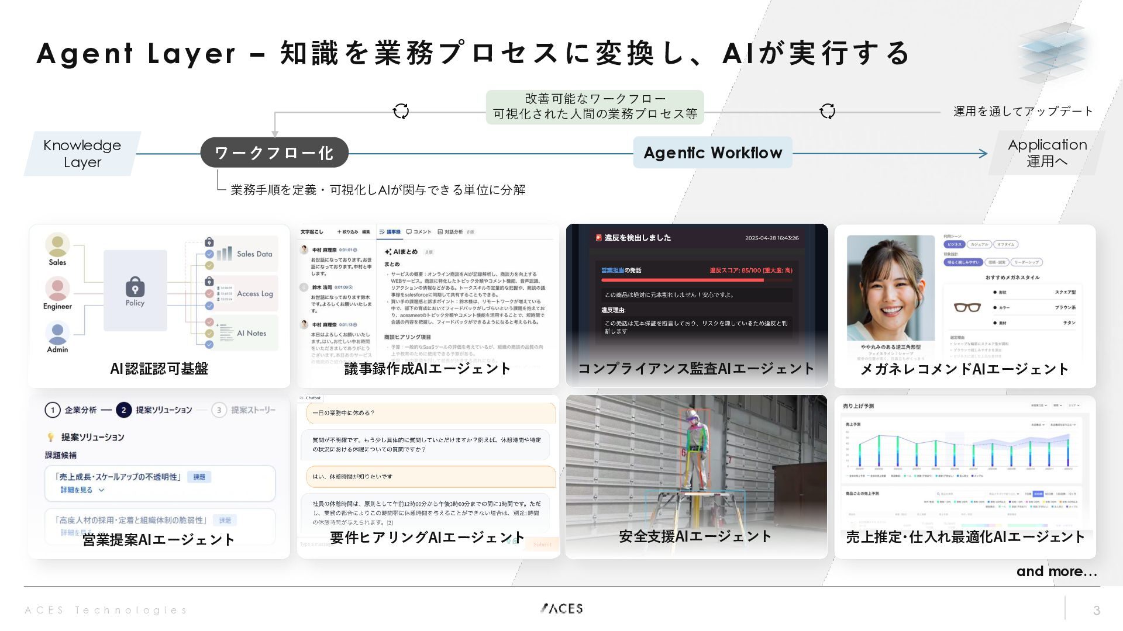
Task: Click the Agentic Workflow label box
Action: [712, 153]
